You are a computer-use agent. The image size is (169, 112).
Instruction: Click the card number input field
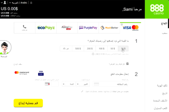(111, 84)
